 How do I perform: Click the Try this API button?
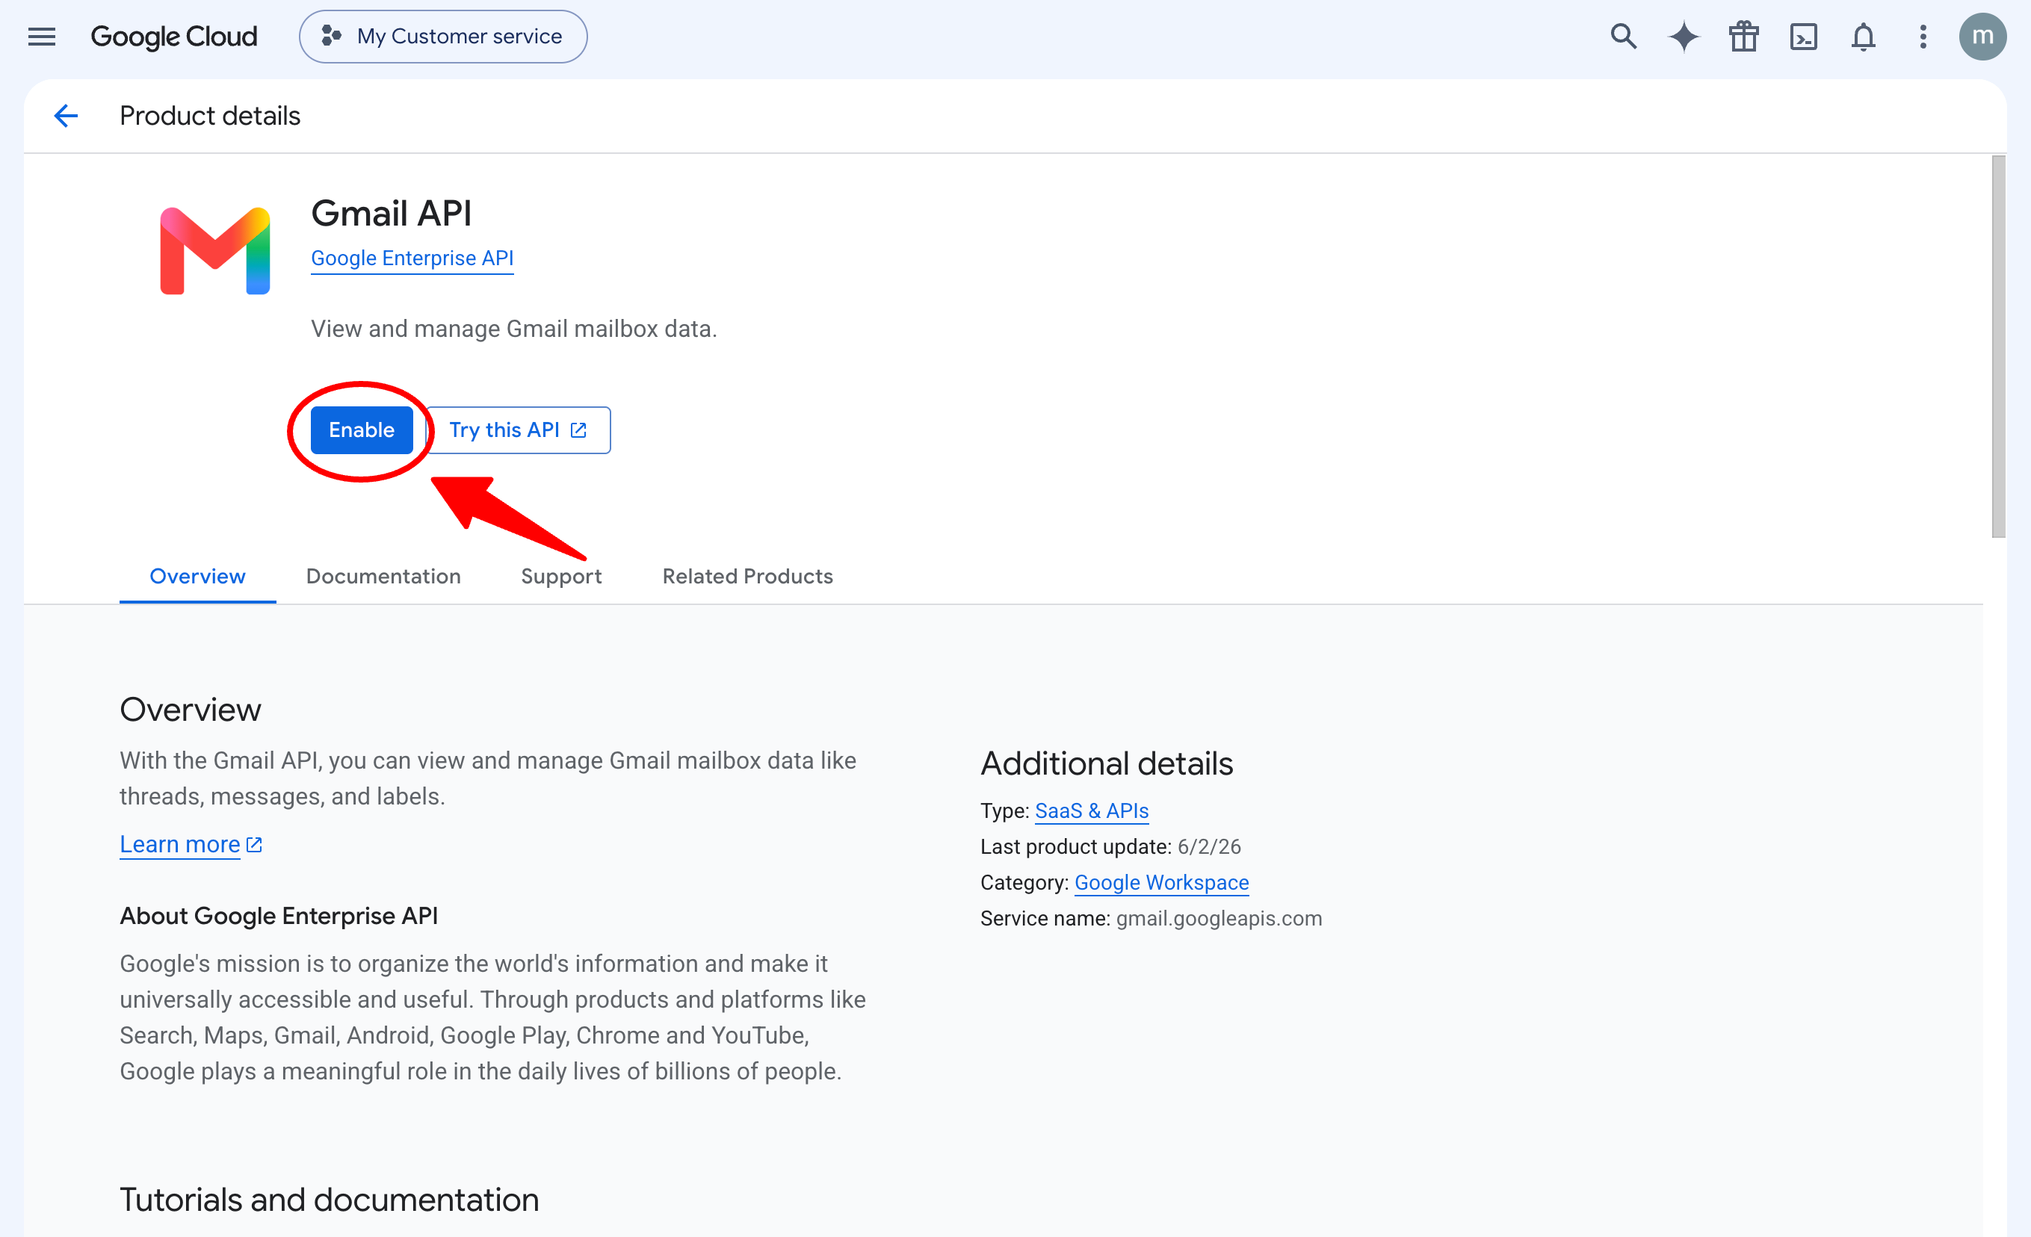click(519, 430)
